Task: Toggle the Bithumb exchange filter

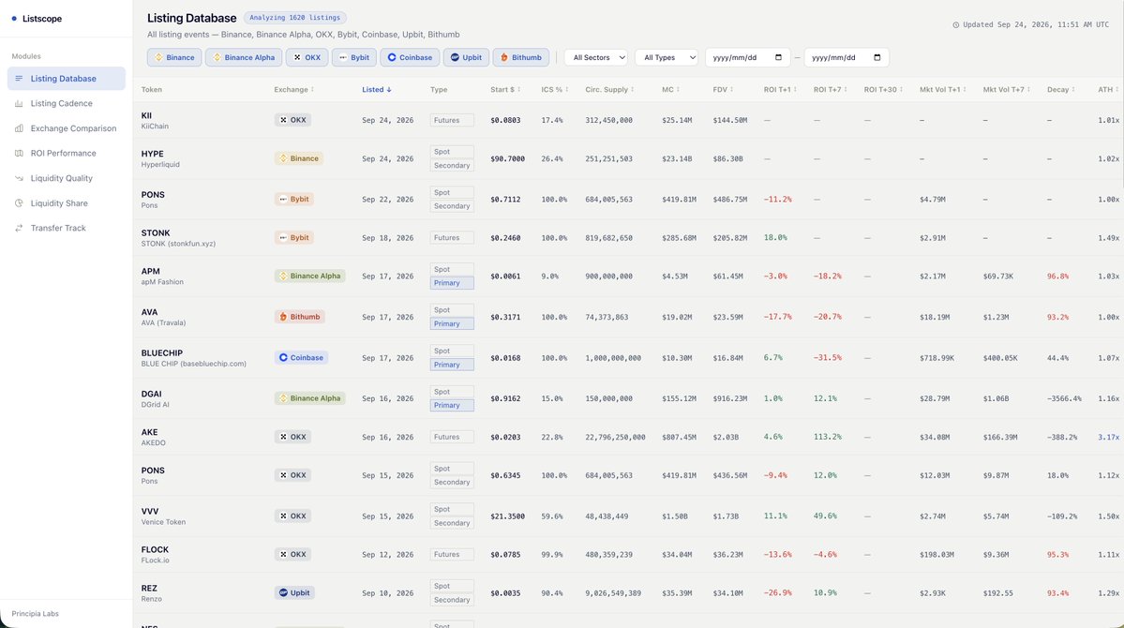Action: (521, 57)
